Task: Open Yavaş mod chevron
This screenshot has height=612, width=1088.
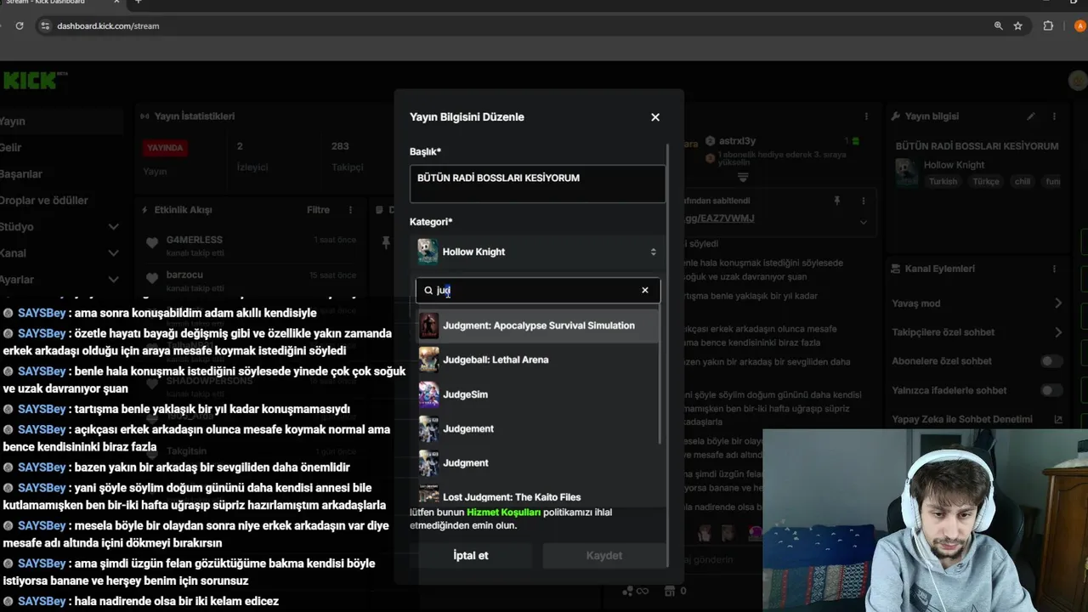Action: 1058,303
